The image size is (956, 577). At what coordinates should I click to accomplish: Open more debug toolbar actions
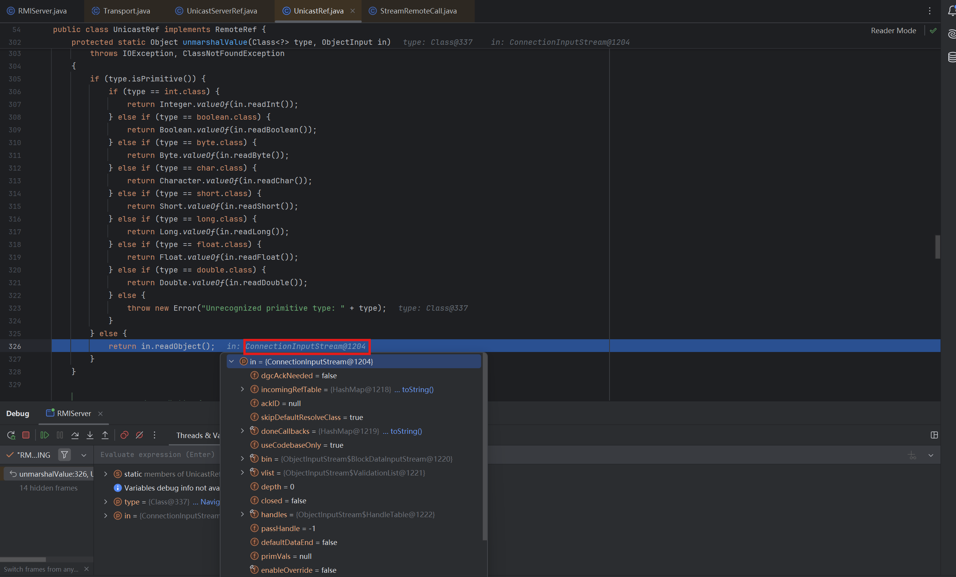click(155, 435)
